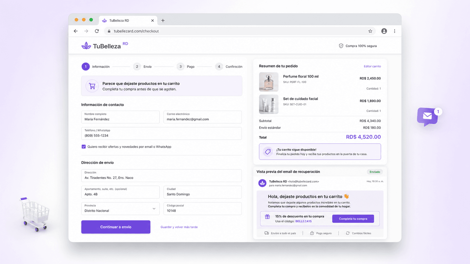The image size is (470, 264).
Task: Click the Continuar a envío button
Action: 116,227
